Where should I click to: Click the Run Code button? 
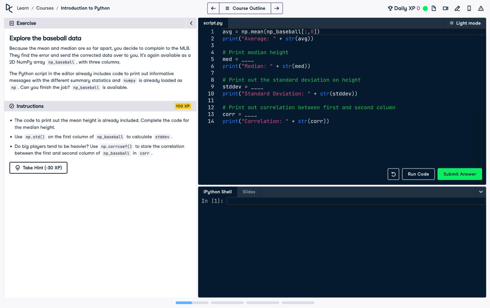(418, 174)
